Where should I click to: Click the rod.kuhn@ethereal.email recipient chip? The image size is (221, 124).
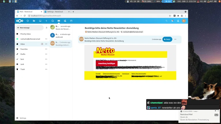coord(132,32)
